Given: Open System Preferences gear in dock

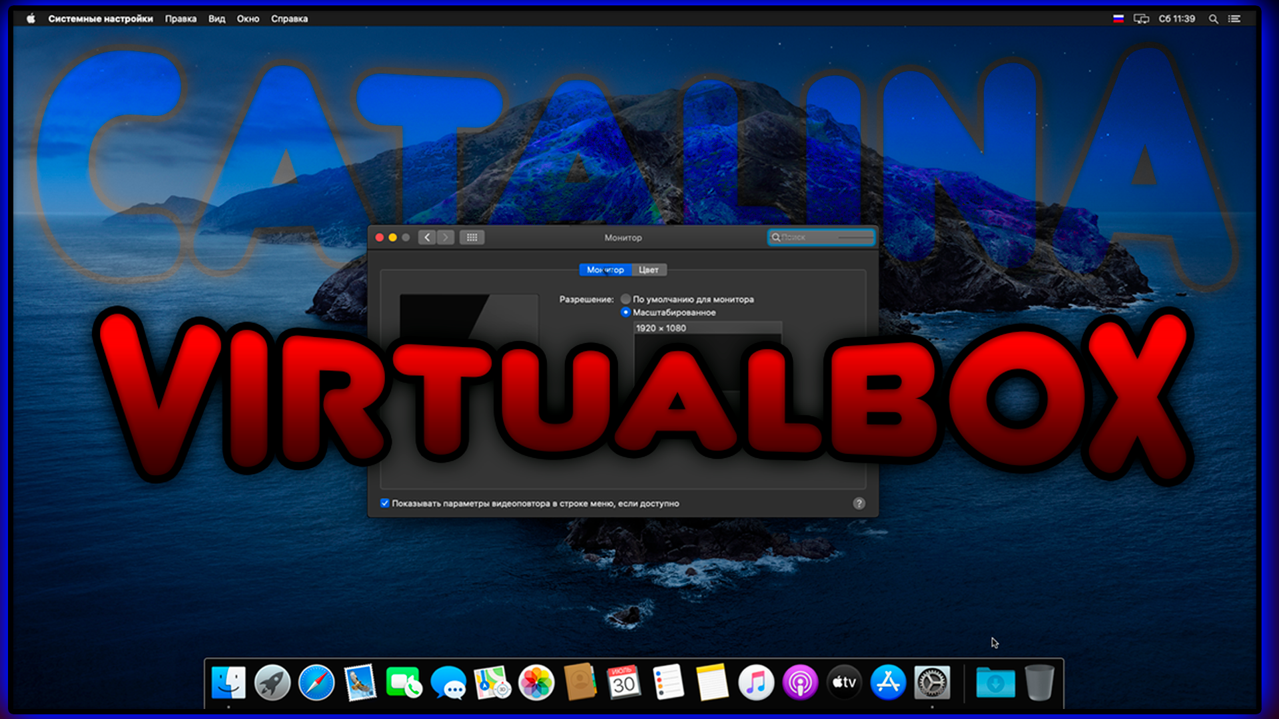Looking at the screenshot, I should (x=932, y=682).
